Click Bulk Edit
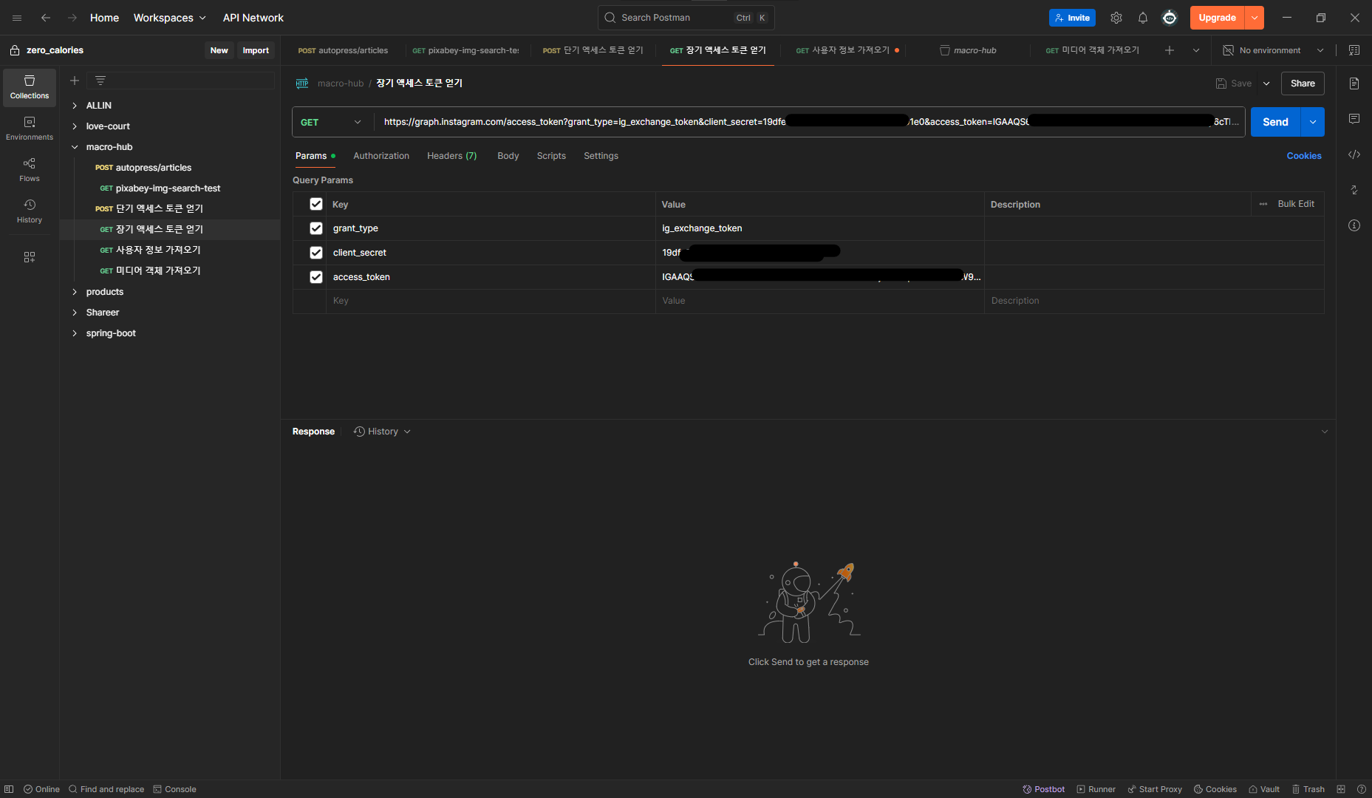The width and height of the screenshot is (1372, 798). 1296,204
